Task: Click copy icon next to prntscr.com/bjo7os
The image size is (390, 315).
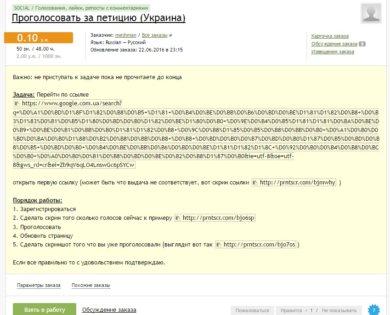Action: point(219,245)
